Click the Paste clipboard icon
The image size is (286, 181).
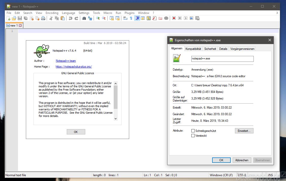coord(63,18)
